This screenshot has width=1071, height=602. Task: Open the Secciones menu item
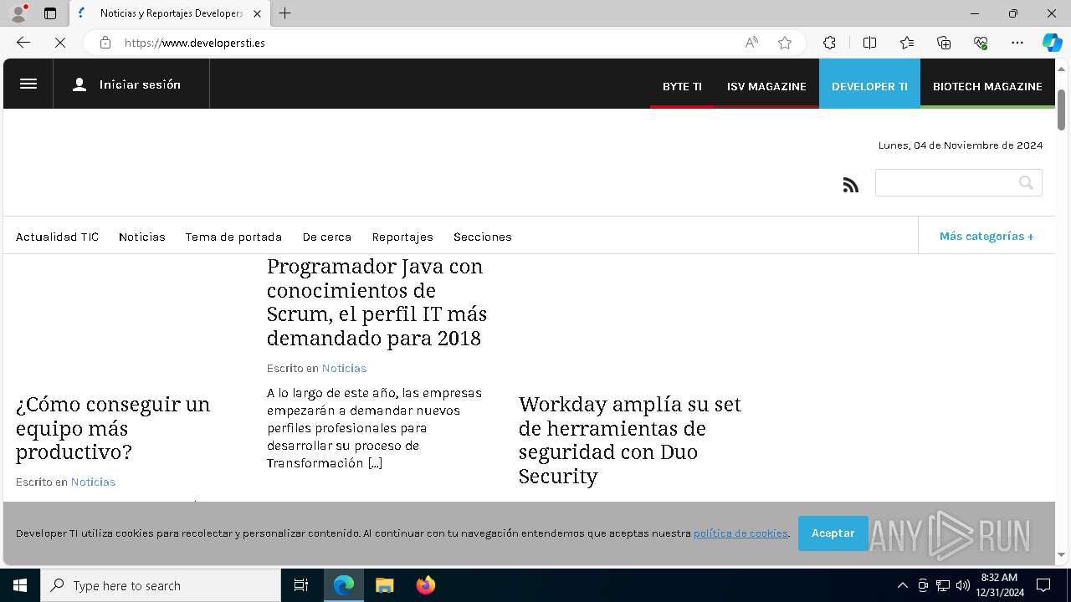point(483,237)
